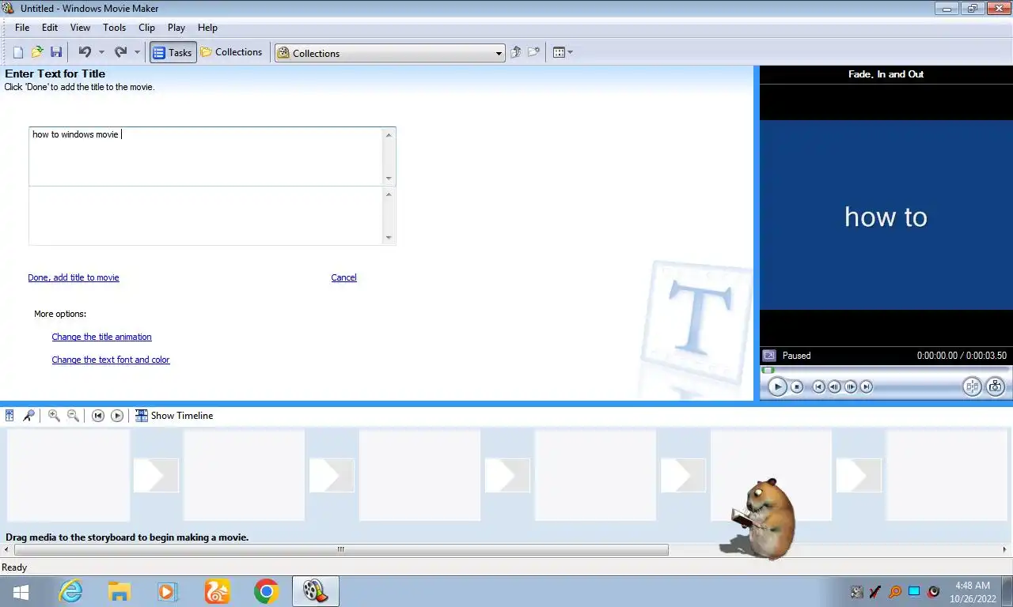Play the title preview in the monitor

point(777,386)
